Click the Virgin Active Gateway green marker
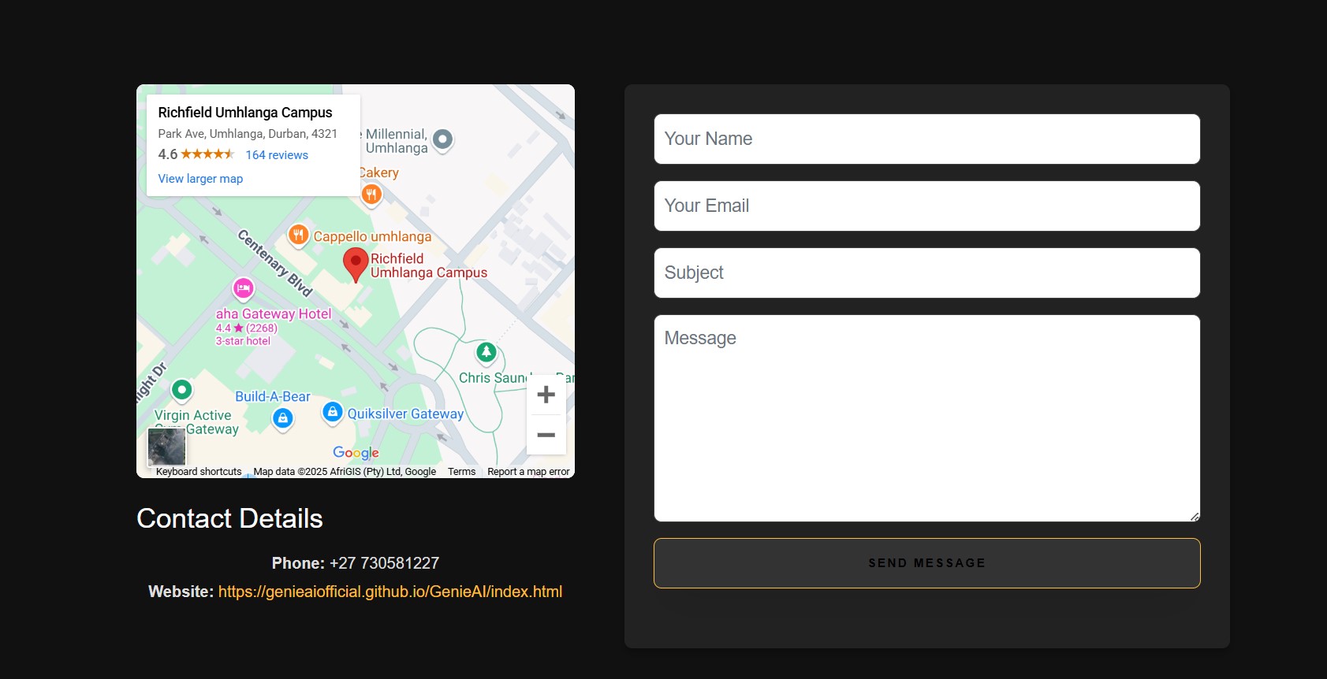The image size is (1327, 679). [182, 389]
